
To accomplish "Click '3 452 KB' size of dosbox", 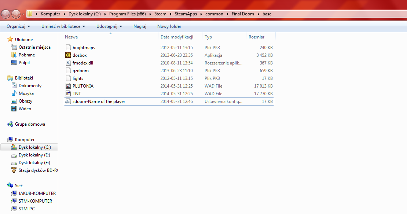I will [x=264, y=55].
